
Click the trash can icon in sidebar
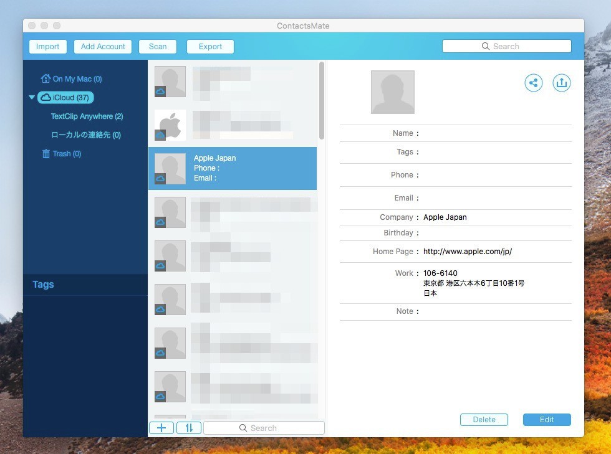coord(46,153)
